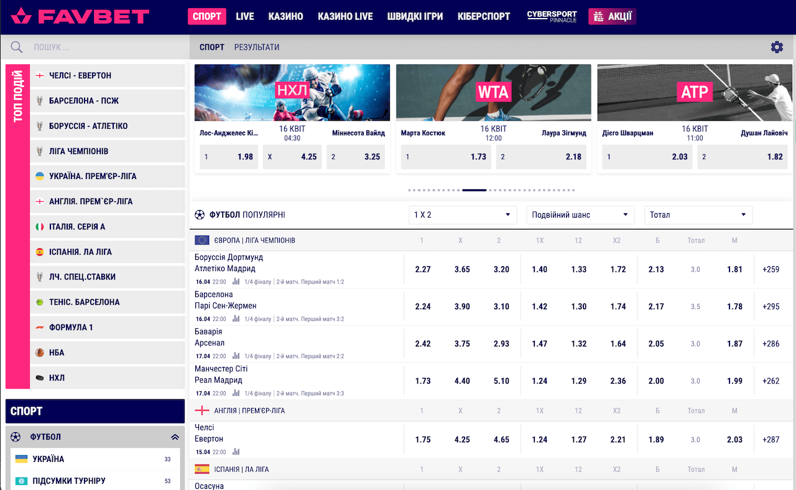
Task: Open the Результати tab
Action: pyautogui.click(x=257, y=47)
